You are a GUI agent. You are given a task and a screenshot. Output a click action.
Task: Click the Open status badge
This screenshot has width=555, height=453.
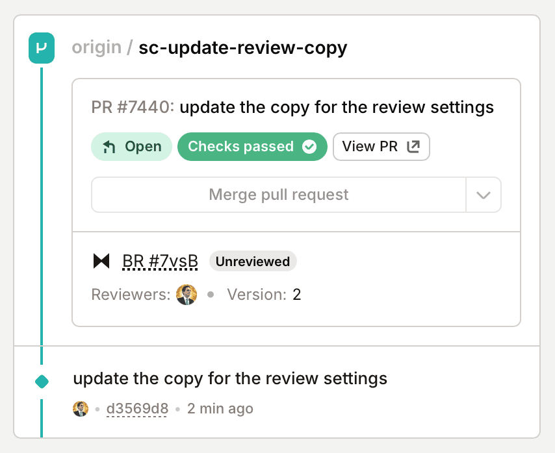(131, 147)
